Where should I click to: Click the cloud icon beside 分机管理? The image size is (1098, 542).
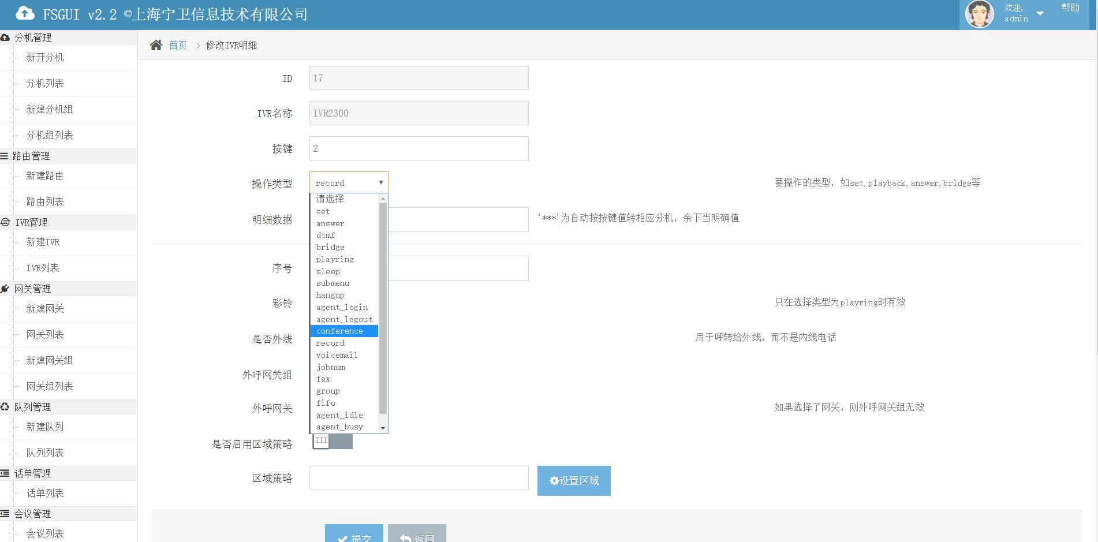pyautogui.click(x=5, y=38)
